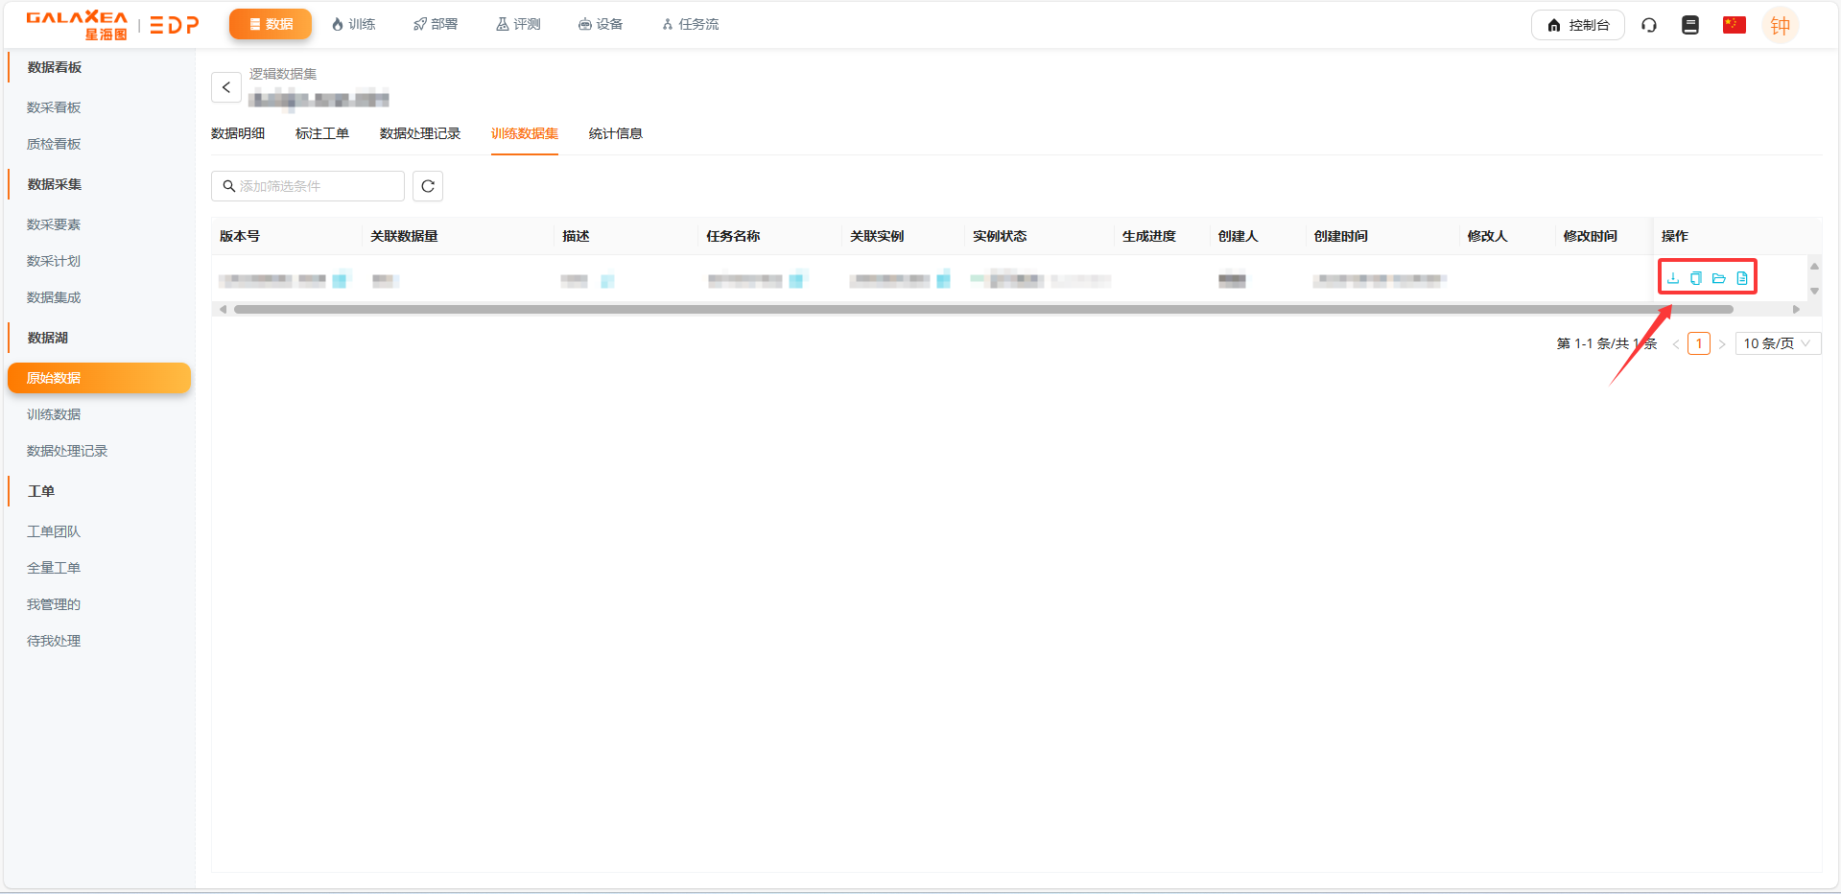This screenshot has width=1841, height=894.
Task: Click the refresh button next to the filter box
Action: pyautogui.click(x=428, y=186)
